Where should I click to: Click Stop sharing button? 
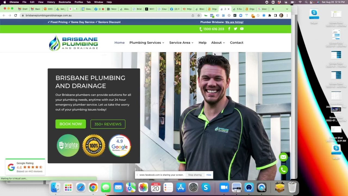pyautogui.click(x=195, y=175)
